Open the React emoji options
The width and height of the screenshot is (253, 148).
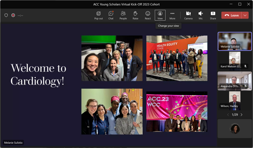(148, 15)
